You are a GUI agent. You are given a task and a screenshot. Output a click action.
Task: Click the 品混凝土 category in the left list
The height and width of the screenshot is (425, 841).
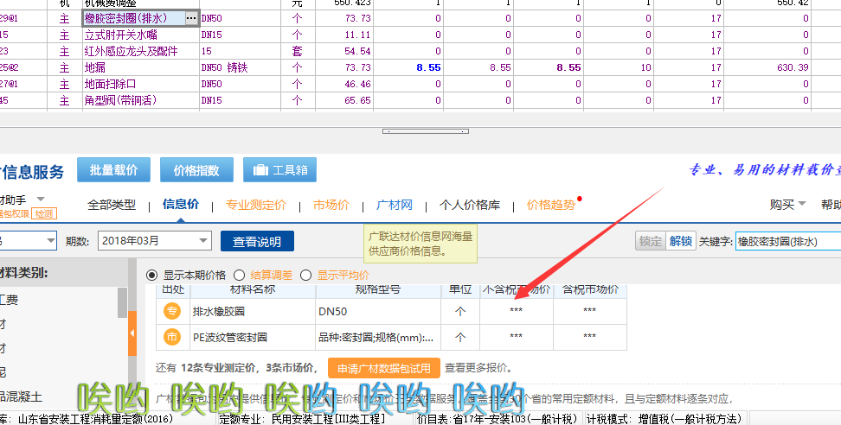tap(21, 396)
